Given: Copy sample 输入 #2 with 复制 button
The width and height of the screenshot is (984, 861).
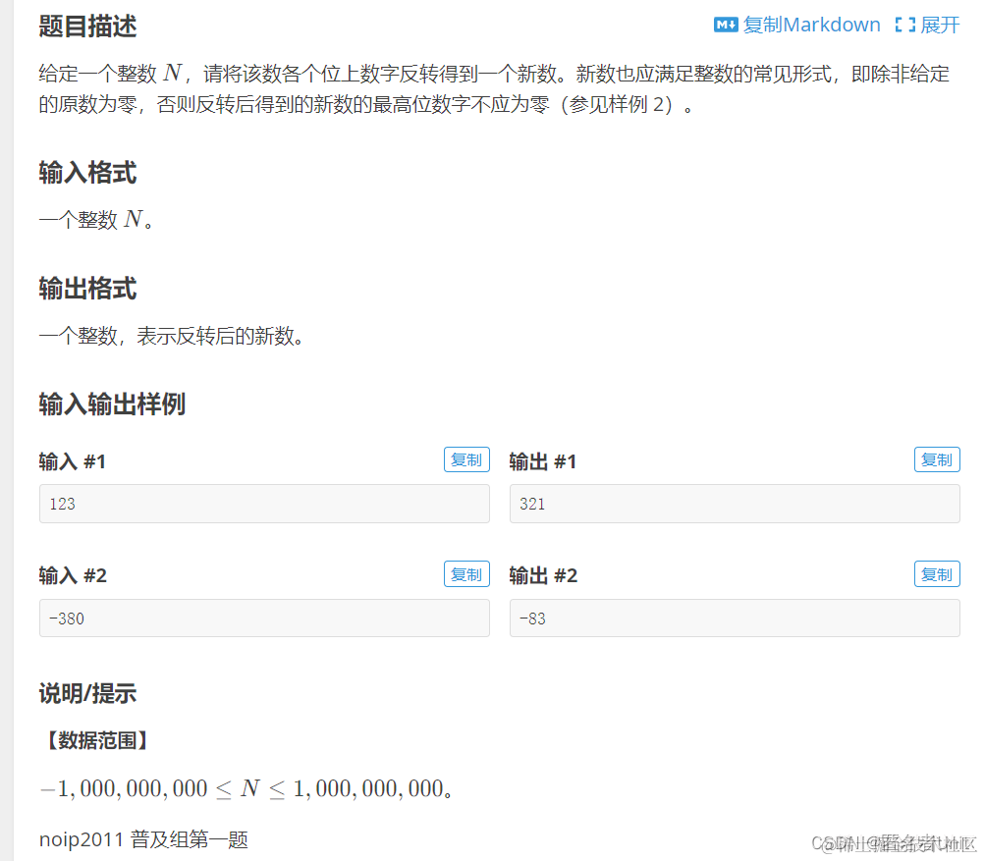Looking at the screenshot, I should (x=466, y=574).
